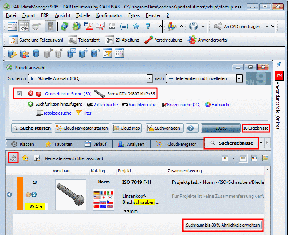Click the orange similarity bar on result
Viewport: 288px width, 235px height.
tap(20, 193)
